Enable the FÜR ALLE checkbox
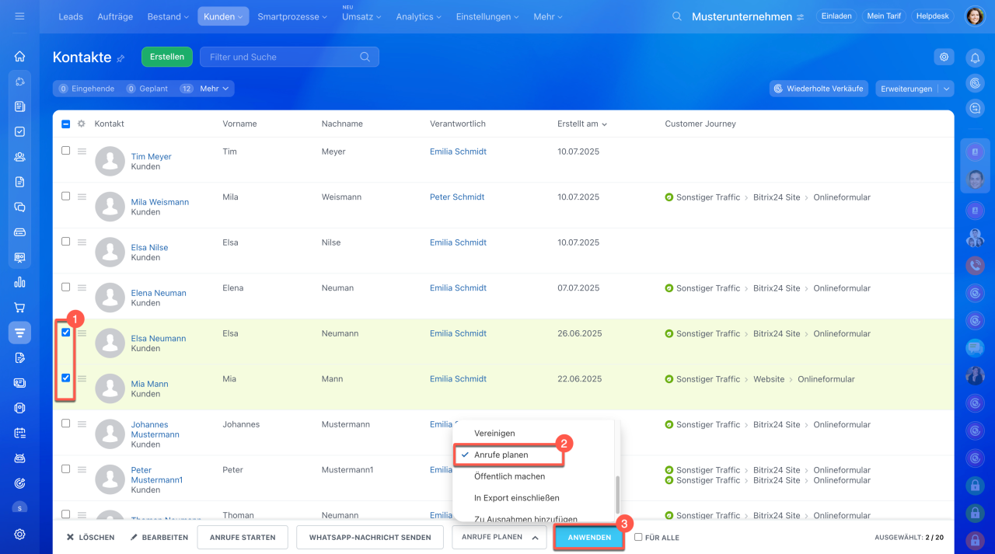Viewport: 995px width, 554px height. 638,537
